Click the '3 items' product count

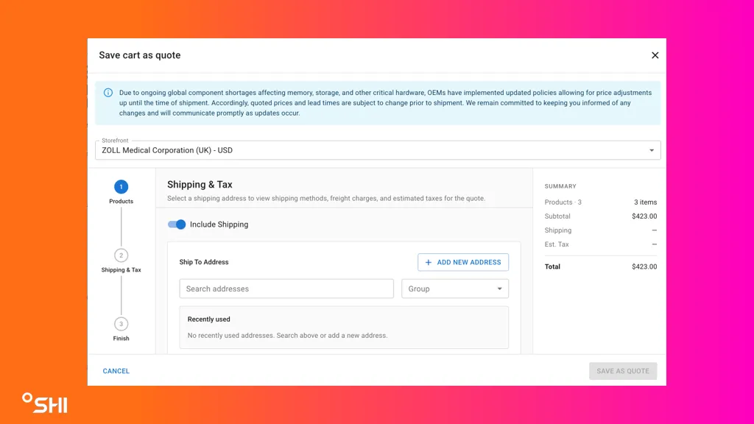(x=645, y=202)
